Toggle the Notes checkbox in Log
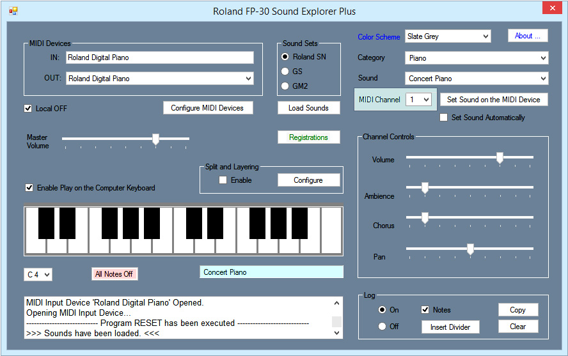The image size is (568, 356). point(425,310)
